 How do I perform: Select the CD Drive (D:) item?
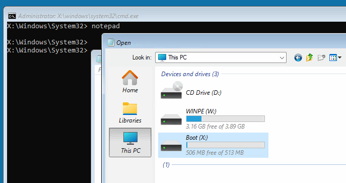[x=191, y=91]
